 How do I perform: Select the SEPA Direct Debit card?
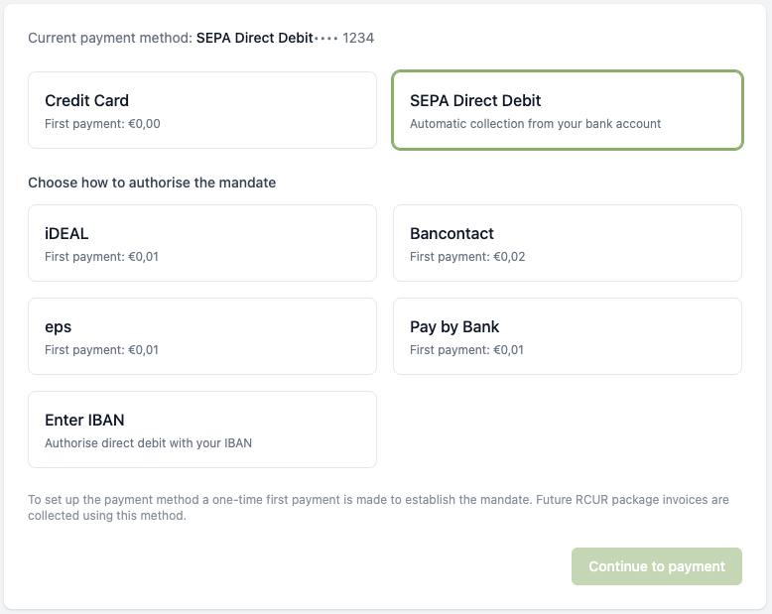click(568, 110)
